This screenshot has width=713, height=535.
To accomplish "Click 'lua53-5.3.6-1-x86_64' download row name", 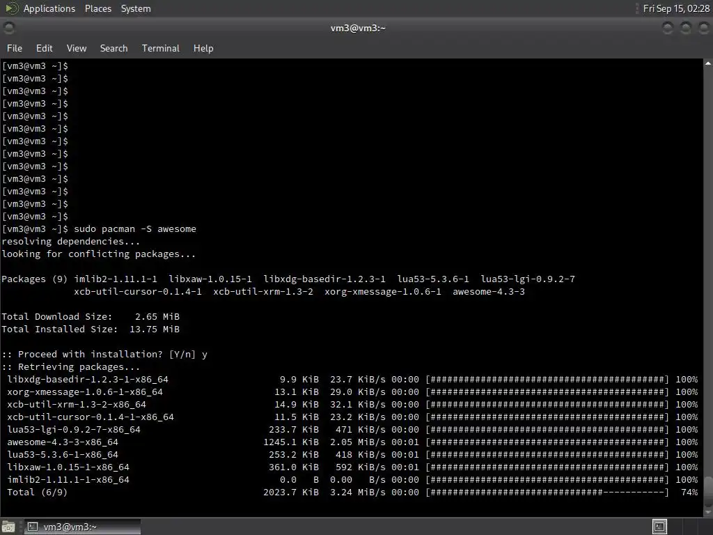I will coord(63,454).
